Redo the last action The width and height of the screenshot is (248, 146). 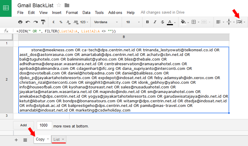35,22
